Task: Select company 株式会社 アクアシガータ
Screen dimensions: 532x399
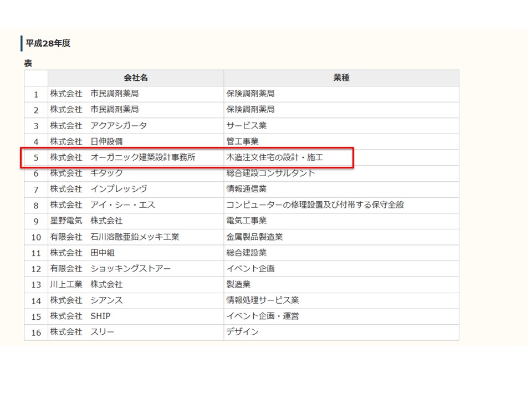Action: 99,126
